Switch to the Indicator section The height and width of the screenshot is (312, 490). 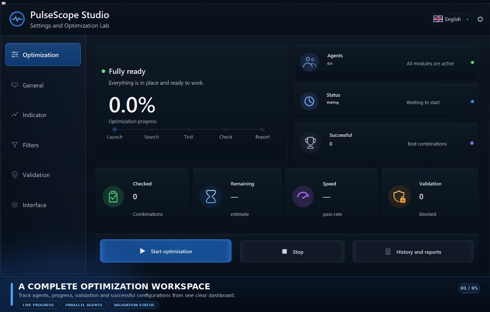43,115
